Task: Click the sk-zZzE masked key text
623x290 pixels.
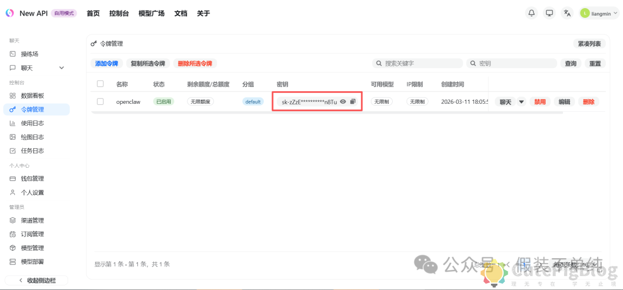Action: pos(310,102)
